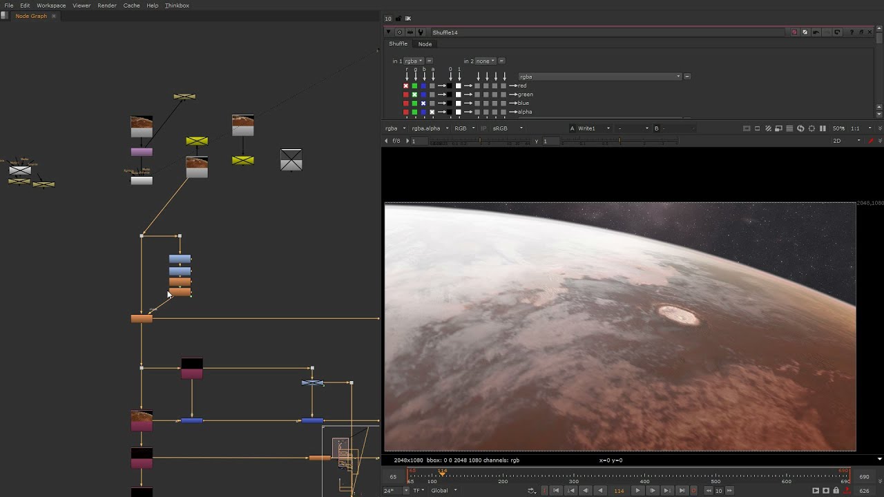Toggle the blue channel box in the blue output row
This screenshot has height=497, width=884.
pyautogui.click(x=423, y=104)
